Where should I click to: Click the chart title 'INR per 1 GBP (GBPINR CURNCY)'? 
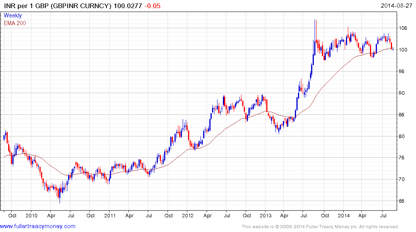[58, 6]
